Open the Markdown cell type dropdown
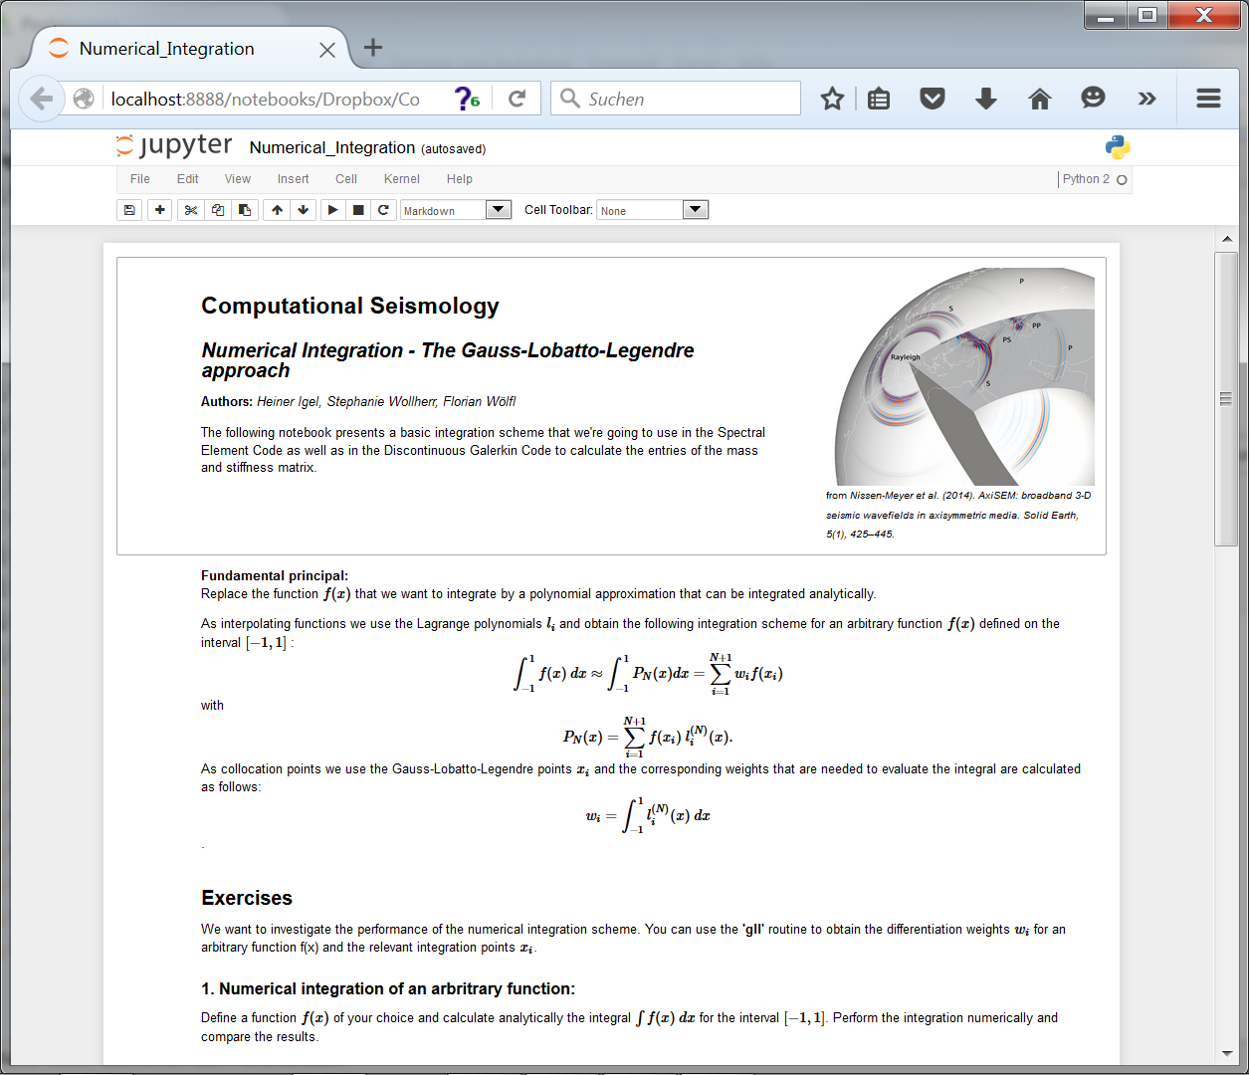This screenshot has height=1075, width=1249. (456, 210)
